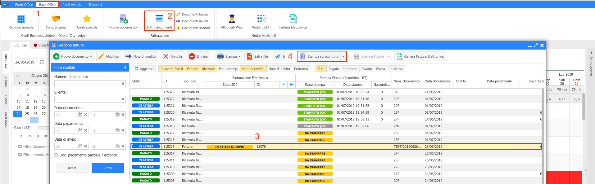
Task: Show Documenti bozza list
Action: point(192,14)
